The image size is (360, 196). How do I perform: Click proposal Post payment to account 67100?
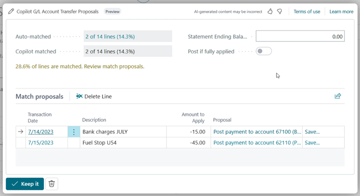[x=257, y=132]
